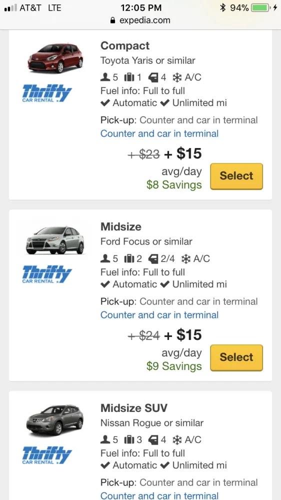Open Midsize SUV pick-up location link
Viewport: 281px width, 500px height.
[x=159, y=495]
